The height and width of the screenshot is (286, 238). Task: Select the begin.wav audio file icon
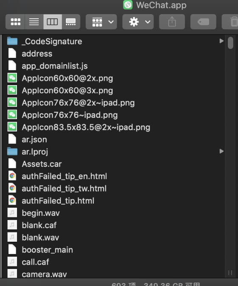point(12,213)
